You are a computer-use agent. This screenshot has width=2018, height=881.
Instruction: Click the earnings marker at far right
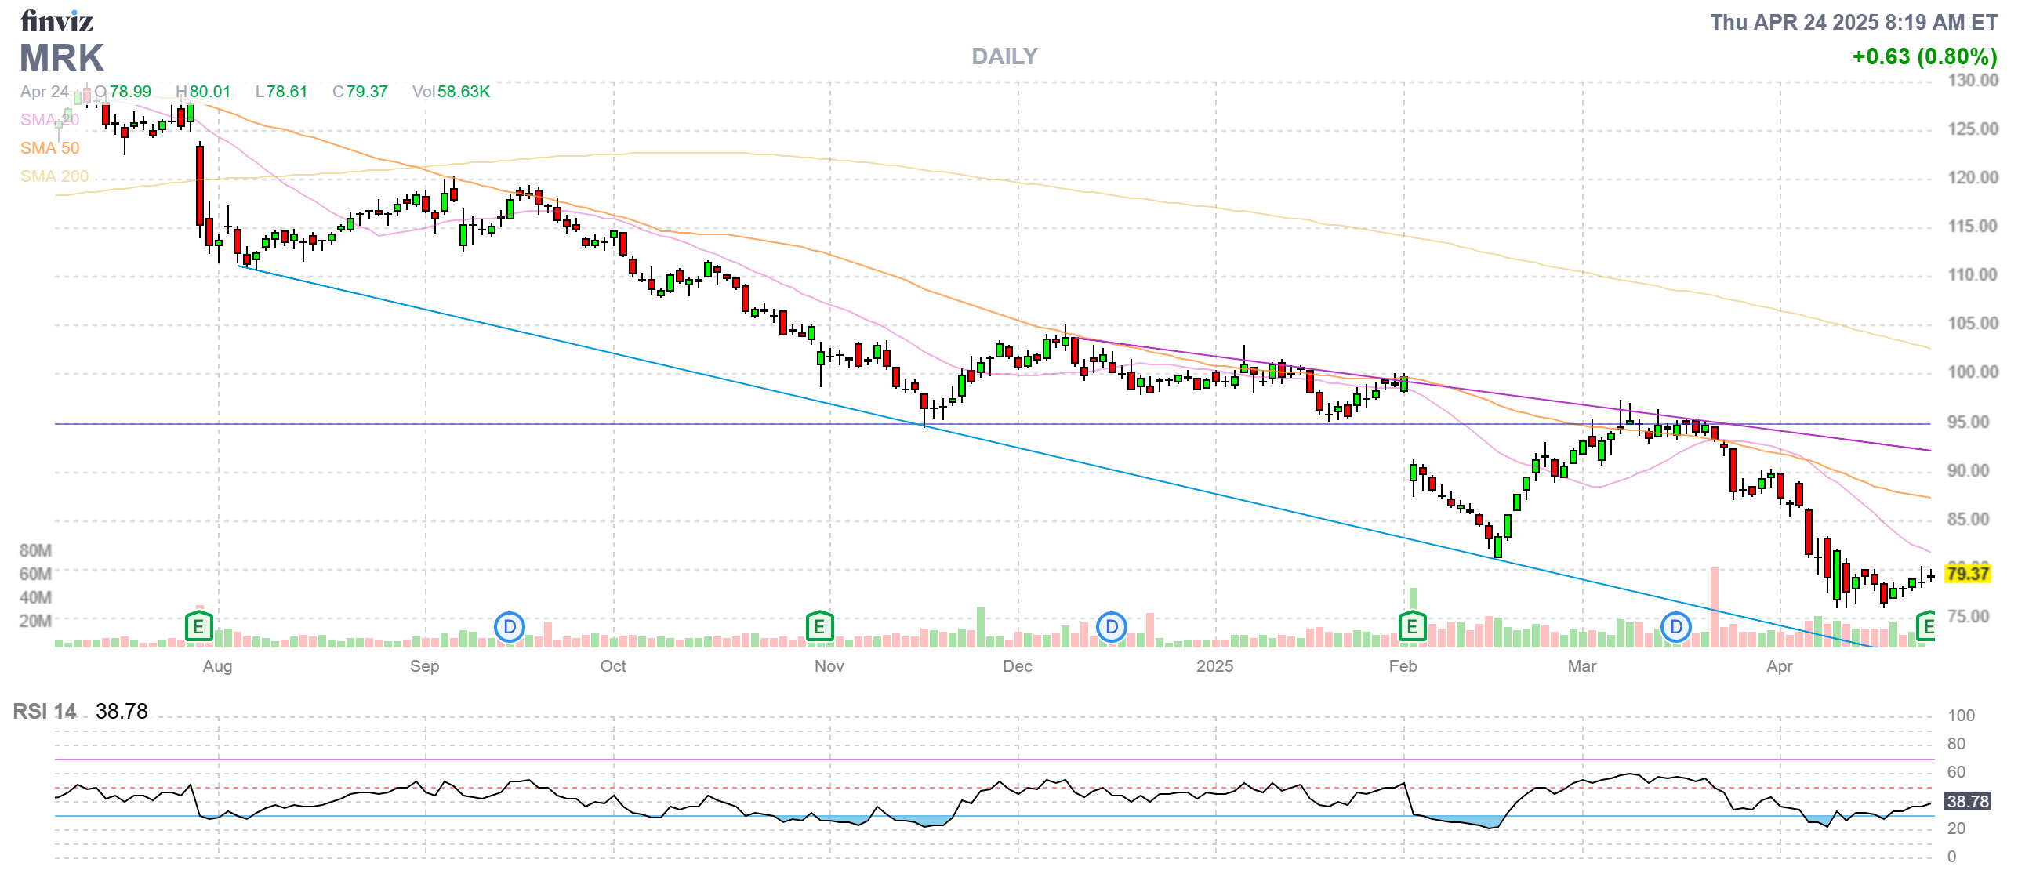click(x=1926, y=626)
